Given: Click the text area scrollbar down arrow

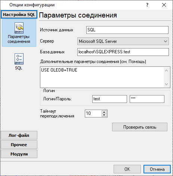Looking at the screenshot, I should [167, 84].
